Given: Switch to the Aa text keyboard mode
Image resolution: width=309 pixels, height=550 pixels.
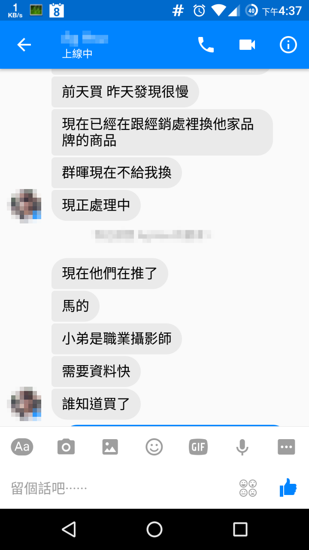Looking at the screenshot, I should coord(22,447).
